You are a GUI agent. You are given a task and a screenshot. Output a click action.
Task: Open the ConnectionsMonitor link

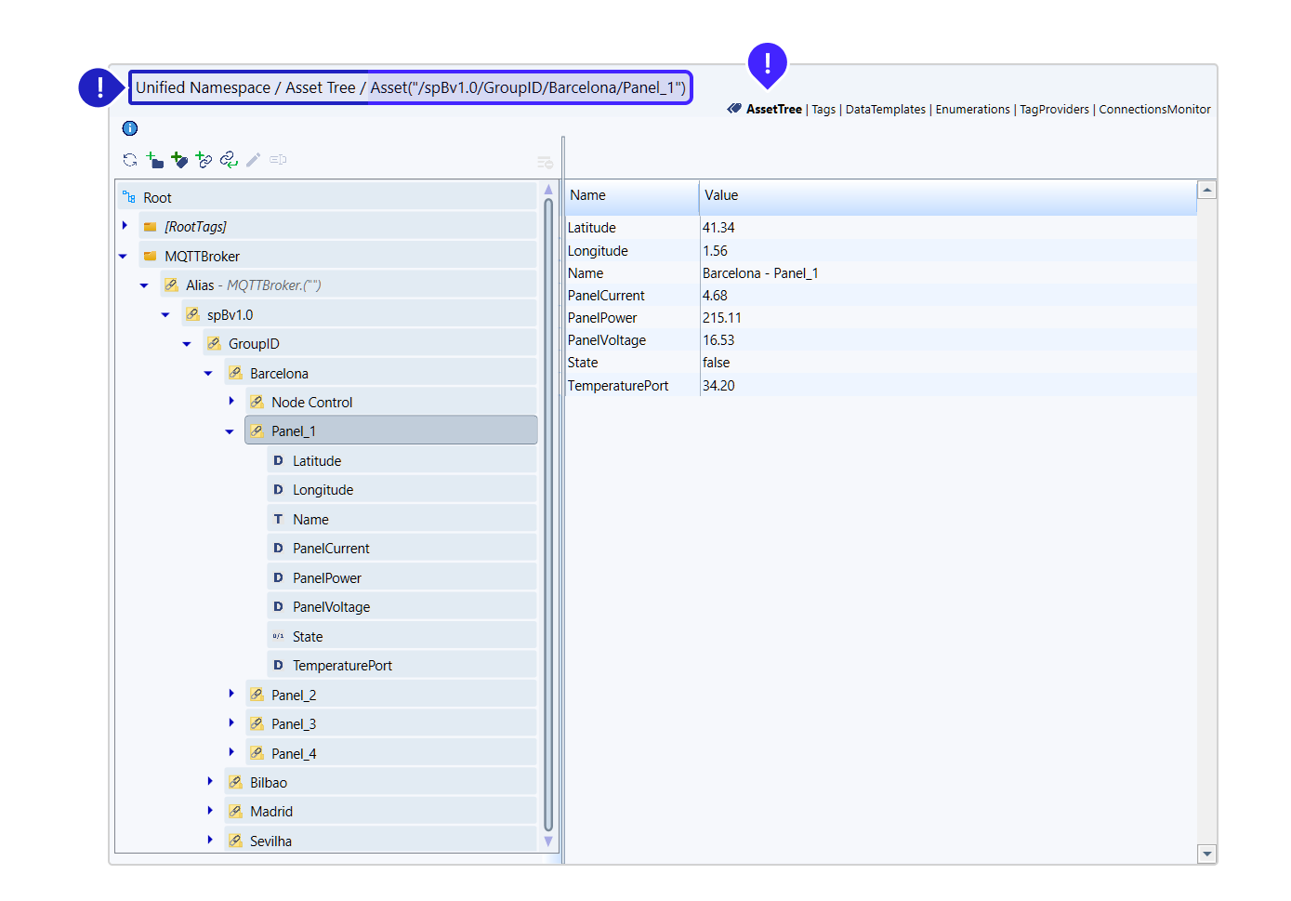(1154, 110)
